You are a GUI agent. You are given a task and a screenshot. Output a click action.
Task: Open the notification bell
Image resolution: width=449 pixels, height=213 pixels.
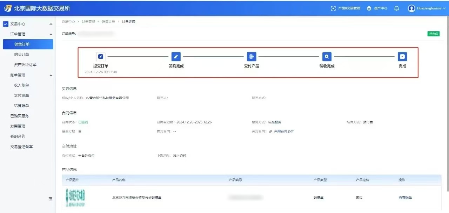click(x=397, y=8)
